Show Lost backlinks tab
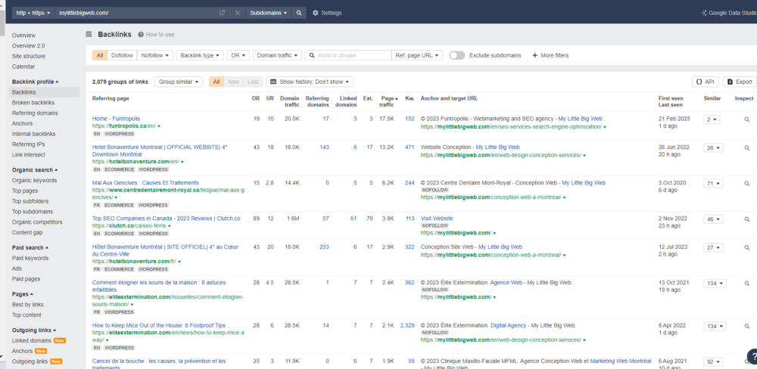The image size is (757, 369). tap(253, 82)
